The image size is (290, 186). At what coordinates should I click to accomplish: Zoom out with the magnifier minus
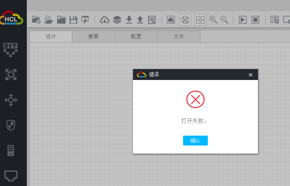point(224,20)
